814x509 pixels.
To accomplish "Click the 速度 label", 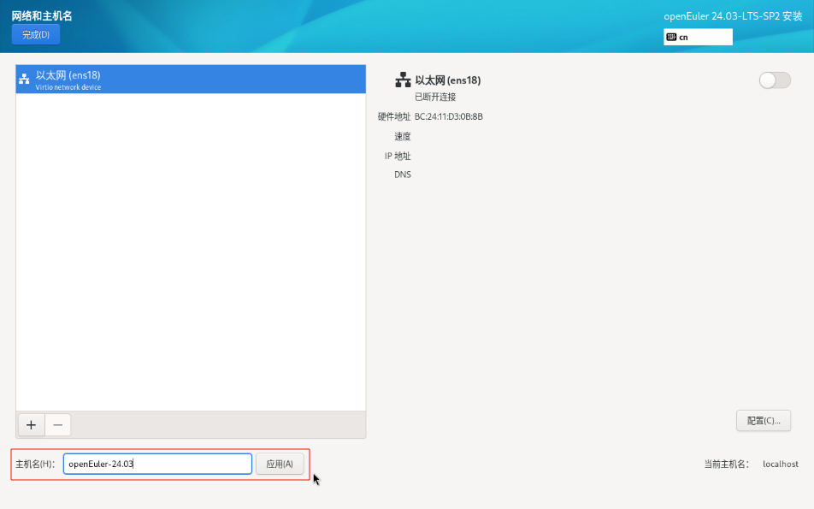I will coord(403,137).
